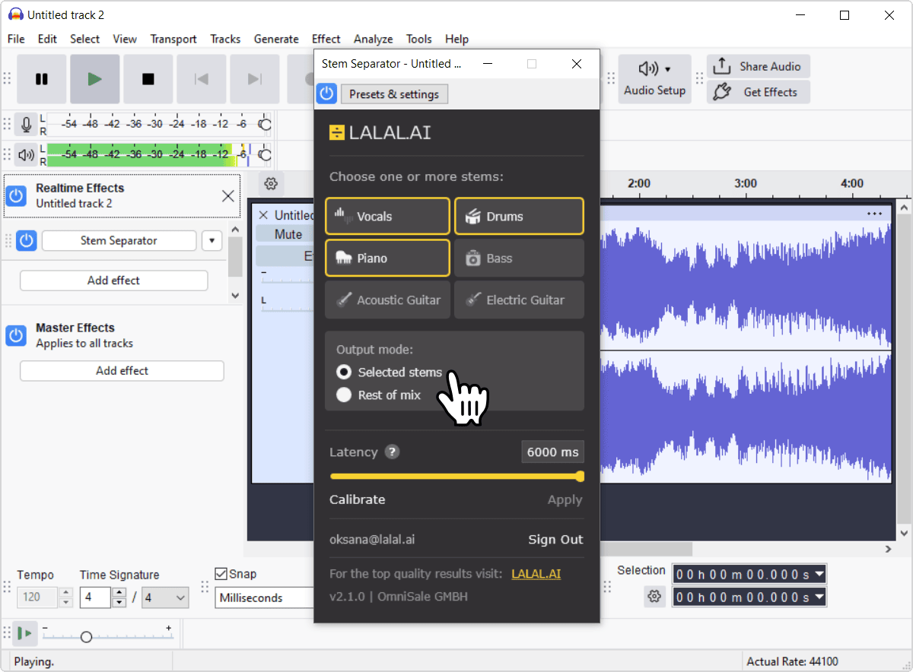Click Apply in Stem Separator
The image size is (913, 672).
(x=565, y=500)
